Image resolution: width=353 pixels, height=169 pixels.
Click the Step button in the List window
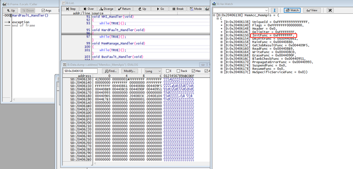click(70, 9)
